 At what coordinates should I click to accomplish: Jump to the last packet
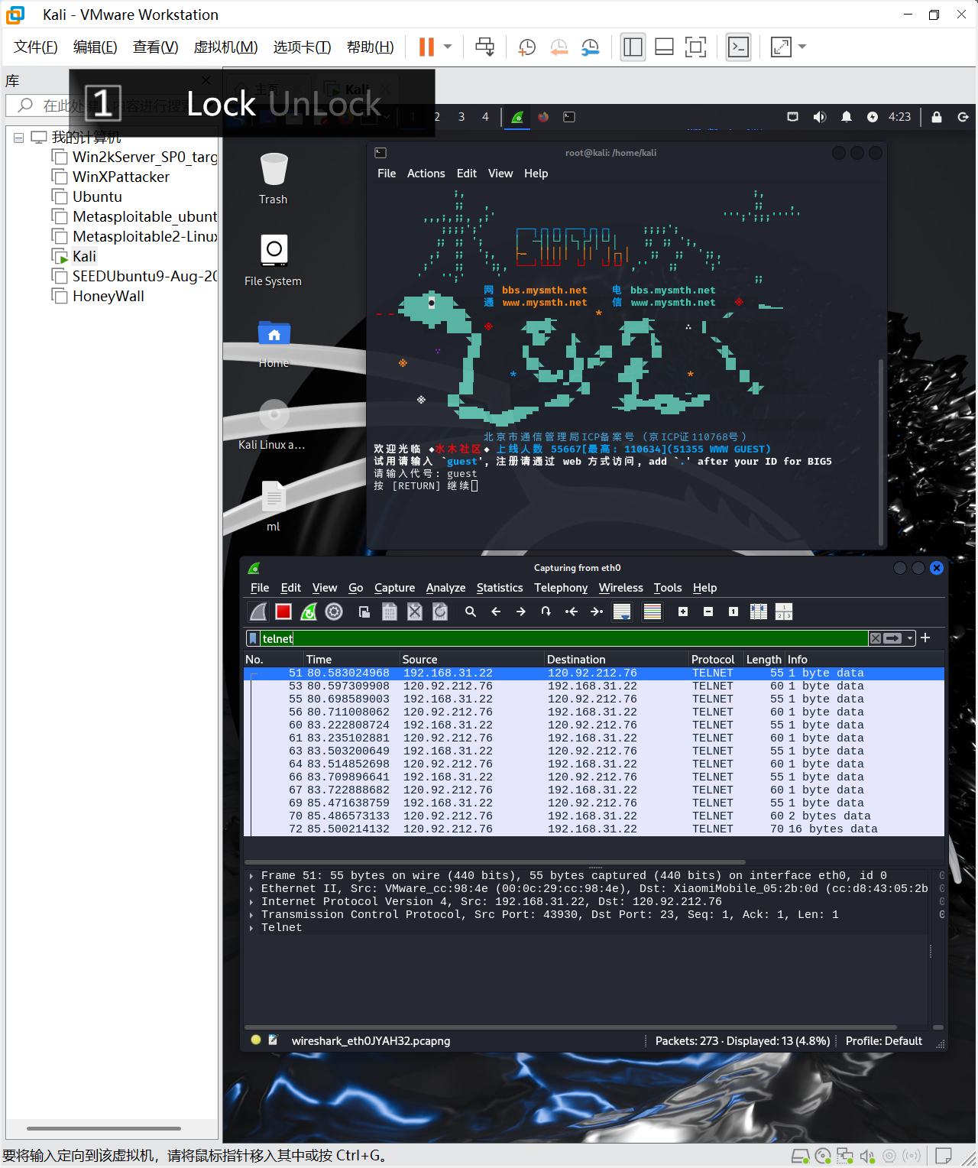[597, 612]
